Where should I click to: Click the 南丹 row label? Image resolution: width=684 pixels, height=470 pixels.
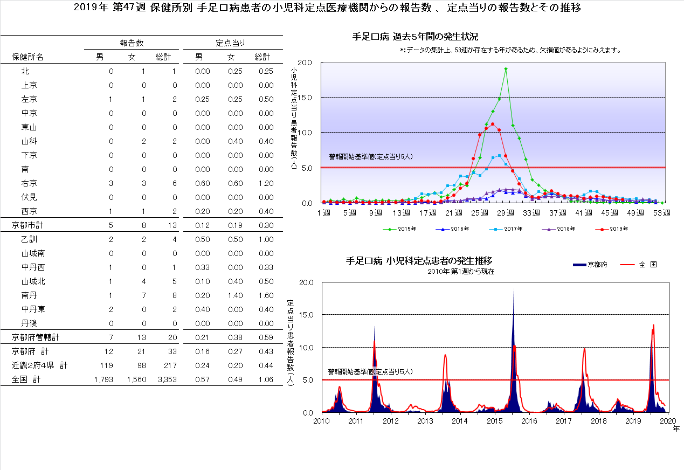[29, 295]
